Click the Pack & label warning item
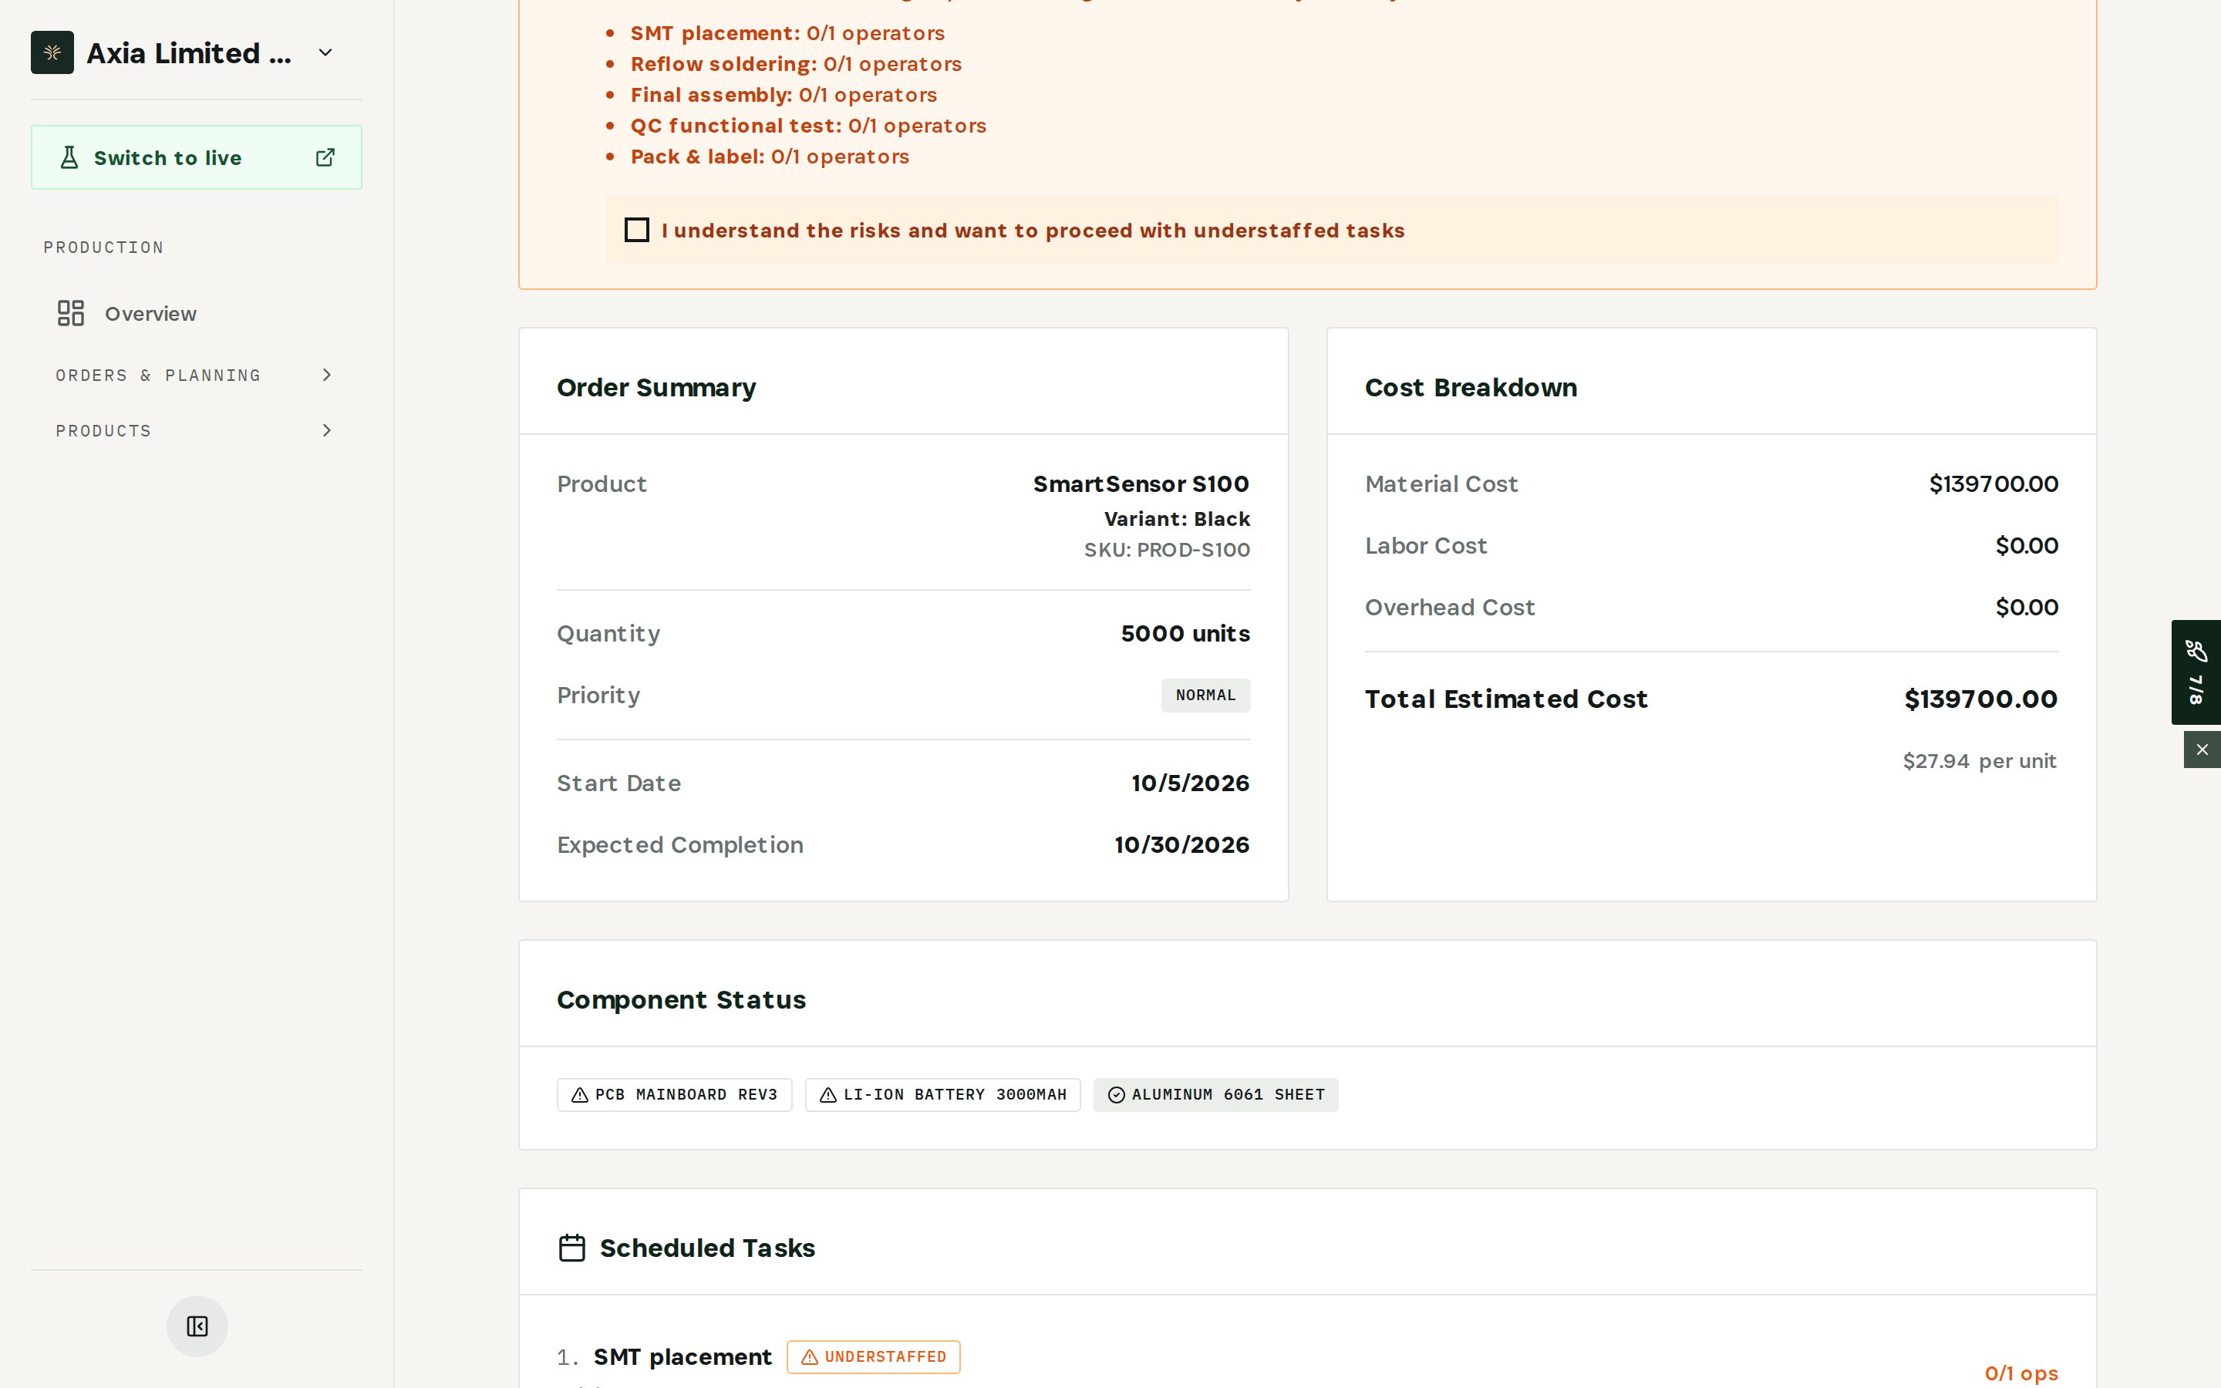The width and height of the screenshot is (2221, 1388). point(769,157)
